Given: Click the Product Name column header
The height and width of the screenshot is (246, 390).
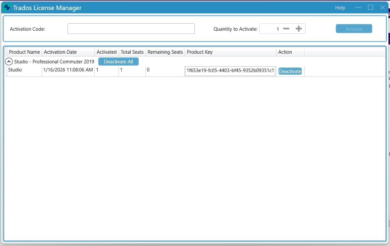Looking at the screenshot, I should 24,52.
